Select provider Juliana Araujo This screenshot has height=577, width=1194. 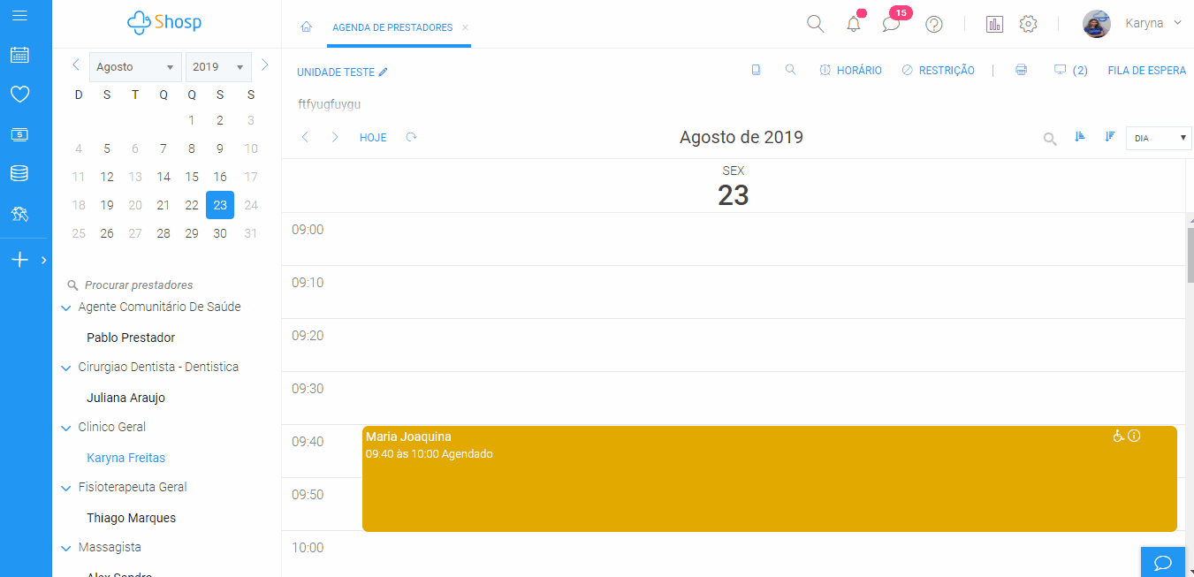pos(125,398)
